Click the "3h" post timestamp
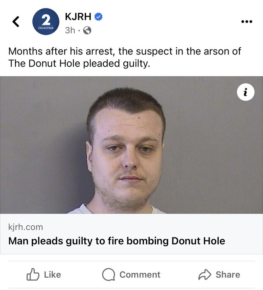The height and width of the screenshot is (290, 263). 70,30
